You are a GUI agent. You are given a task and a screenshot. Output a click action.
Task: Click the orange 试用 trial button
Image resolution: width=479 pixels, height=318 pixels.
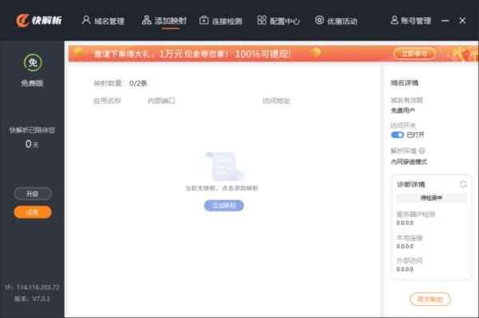(33, 212)
